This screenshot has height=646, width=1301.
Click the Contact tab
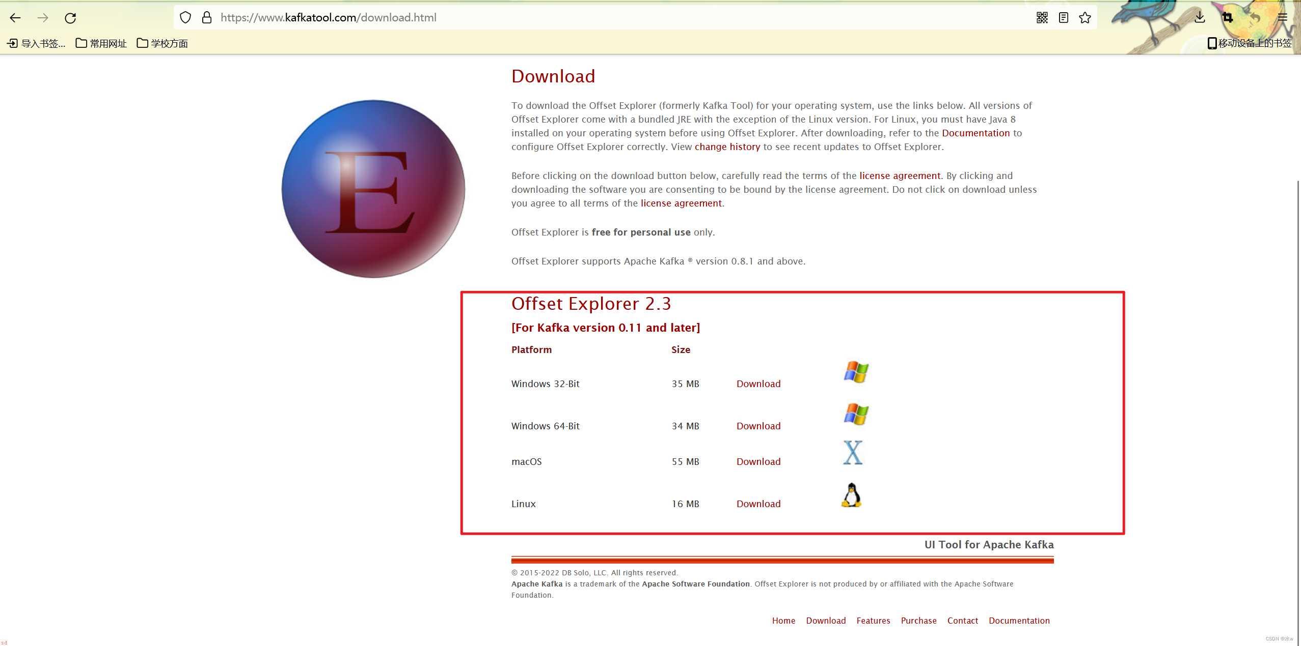[962, 621]
